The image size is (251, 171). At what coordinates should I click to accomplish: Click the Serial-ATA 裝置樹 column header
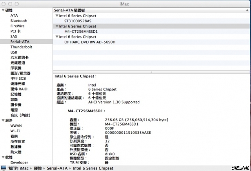tap(151, 10)
